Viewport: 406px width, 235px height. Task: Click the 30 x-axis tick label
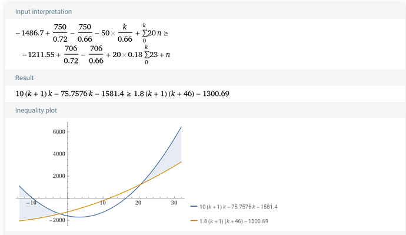174,203
